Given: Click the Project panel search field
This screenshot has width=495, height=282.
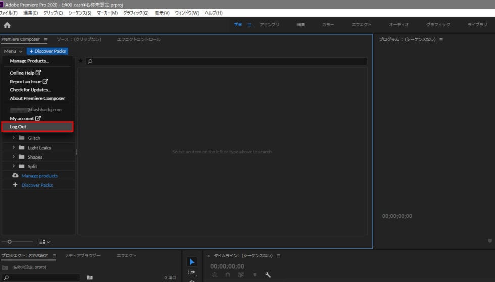Looking at the screenshot, I should pos(40,278).
